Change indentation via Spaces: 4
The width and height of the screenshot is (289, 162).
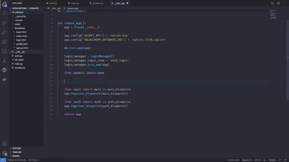[247, 160]
